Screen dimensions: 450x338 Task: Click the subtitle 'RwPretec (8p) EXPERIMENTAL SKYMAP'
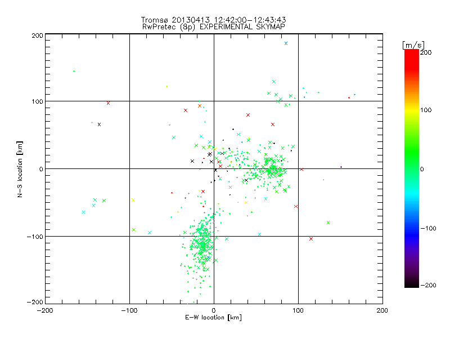pos(214,27)
